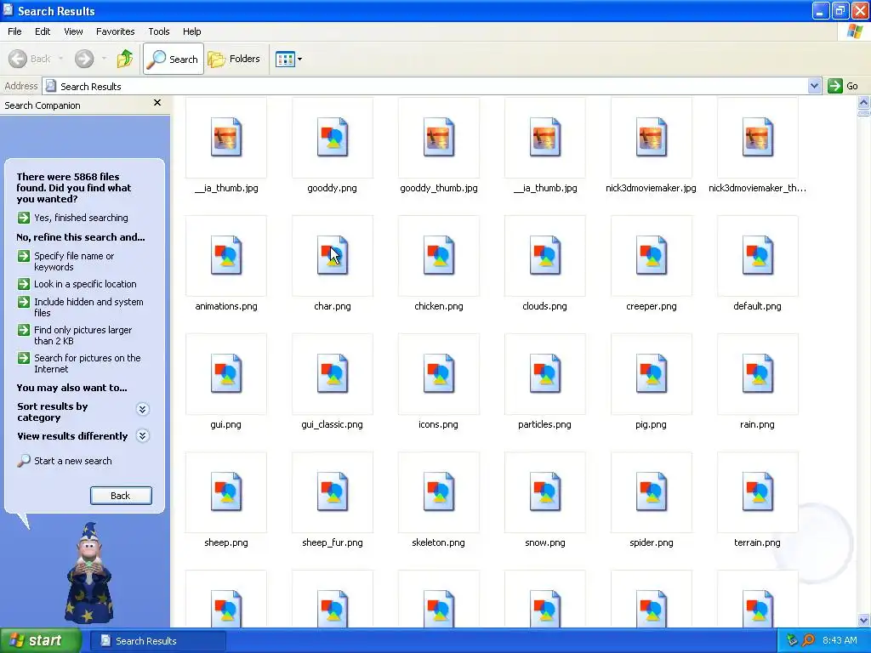Viewport: 871px width, 653px height.
Task: Select the gooddy.png file icon
Action: (333, 137)
